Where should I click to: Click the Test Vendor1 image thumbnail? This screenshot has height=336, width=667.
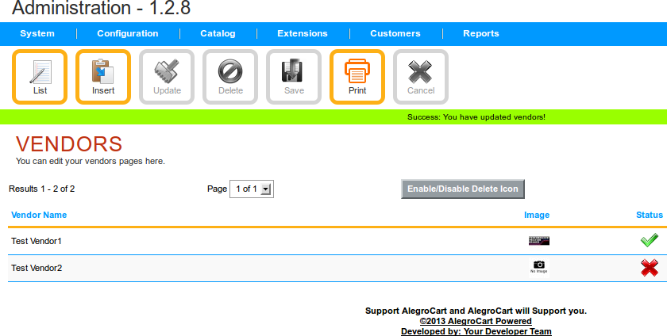[539, 240]
